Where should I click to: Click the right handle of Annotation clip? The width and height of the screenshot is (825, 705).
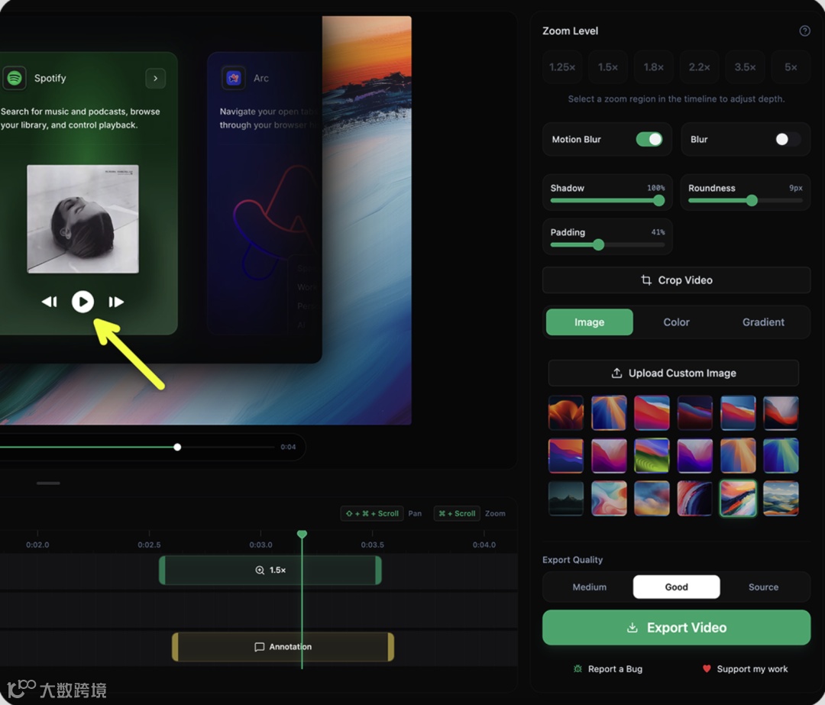tap(391, 647)
